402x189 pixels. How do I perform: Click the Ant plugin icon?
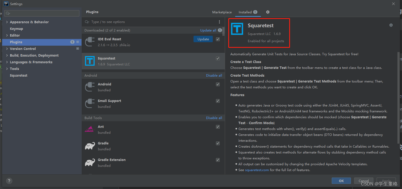point(90,129)
